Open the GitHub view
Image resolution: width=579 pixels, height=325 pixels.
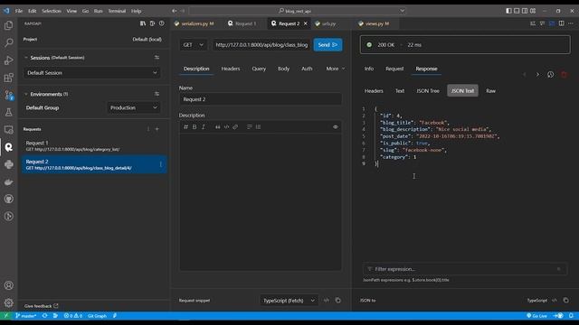point(8,199)
